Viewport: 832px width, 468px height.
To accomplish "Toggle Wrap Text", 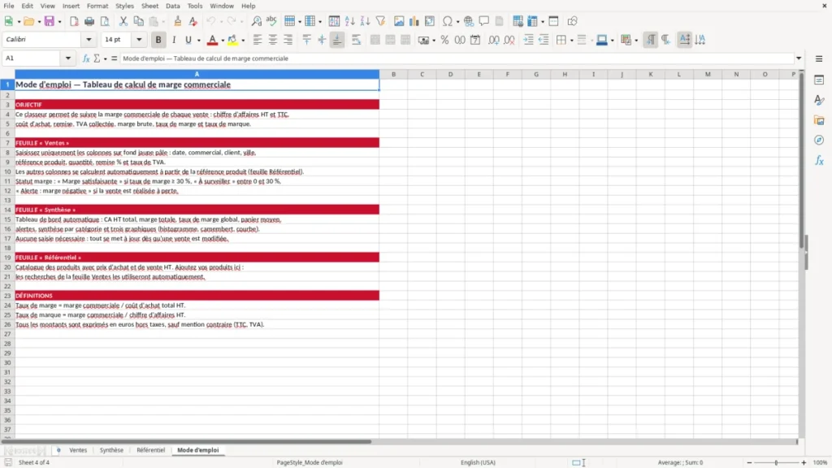I will (356, 40).
